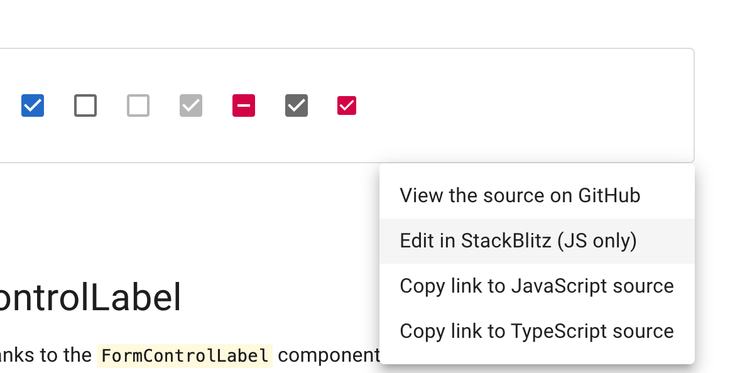Select 'Copy link to TypeScript source'
Image resolution: width=730 pixels, height=373 pixels.
537,331
